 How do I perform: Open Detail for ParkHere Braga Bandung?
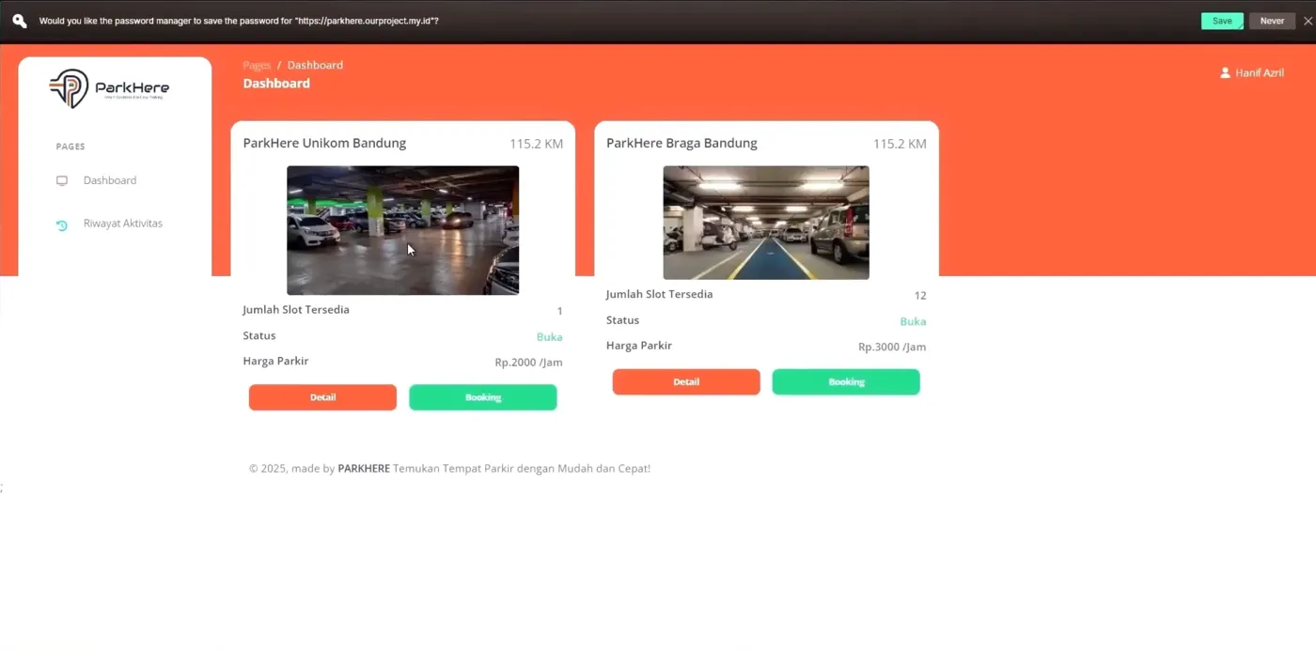click(x=686, y=382)
